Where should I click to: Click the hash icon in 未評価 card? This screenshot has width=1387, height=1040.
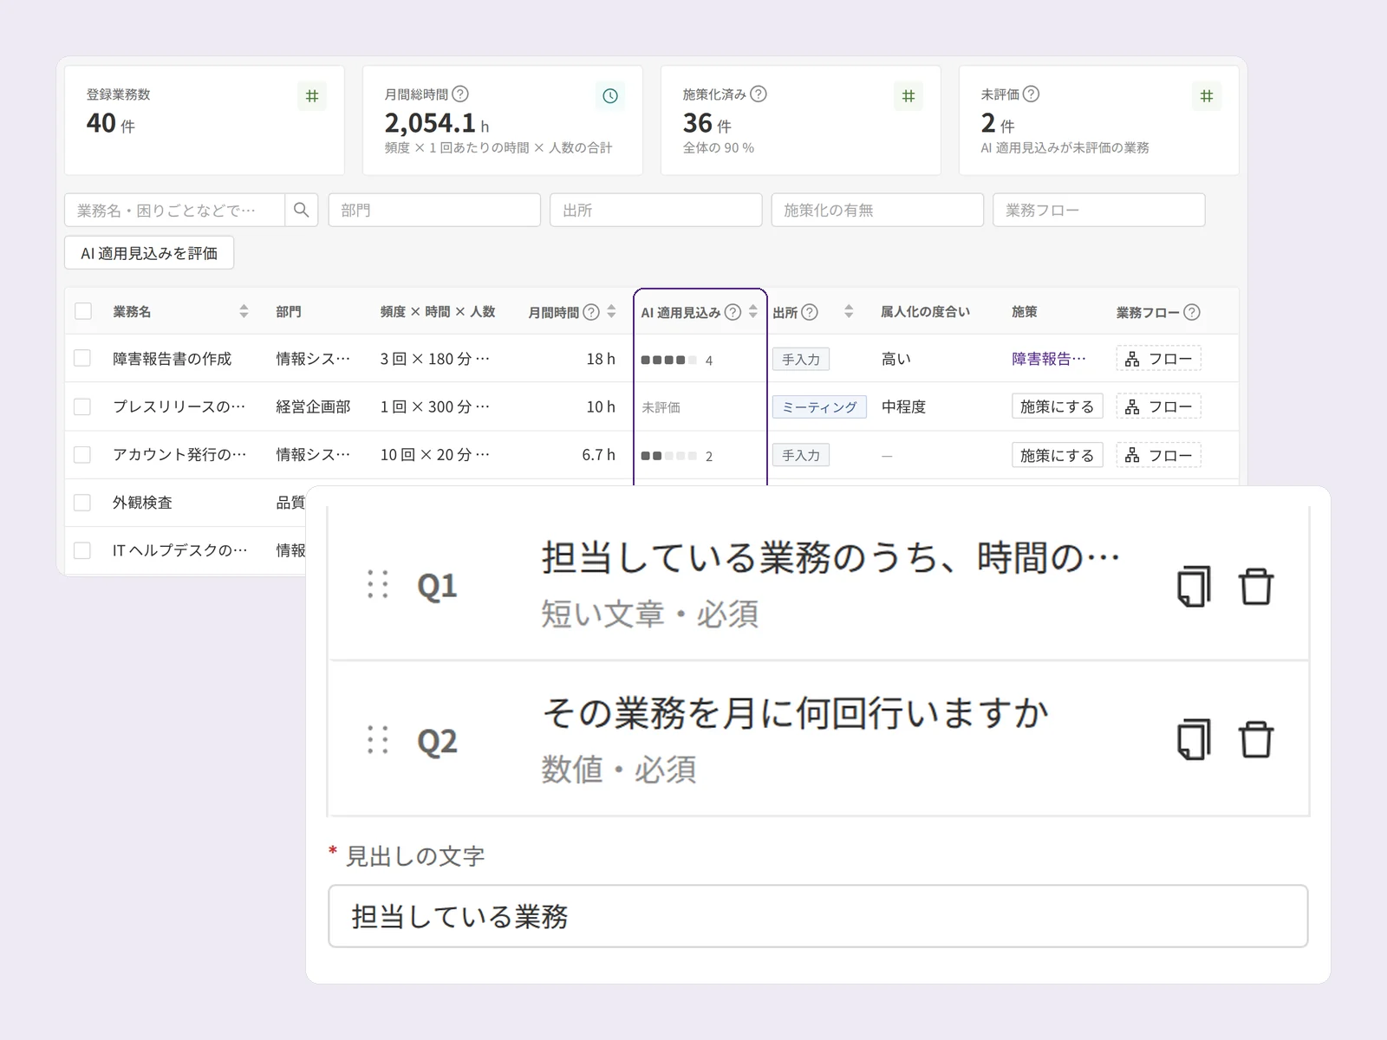(x=1207, y=96)
